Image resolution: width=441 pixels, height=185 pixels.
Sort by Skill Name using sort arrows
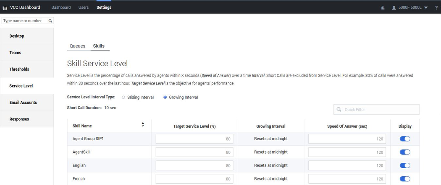[143, 125]
